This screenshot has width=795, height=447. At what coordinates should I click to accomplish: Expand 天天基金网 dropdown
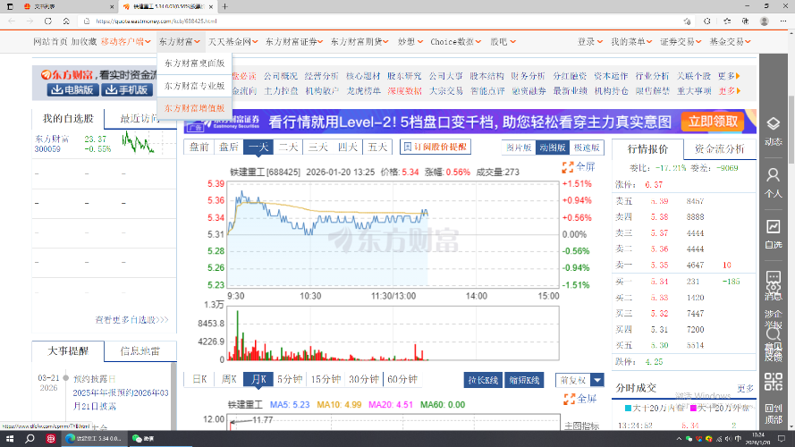click(x=233, y=41)
